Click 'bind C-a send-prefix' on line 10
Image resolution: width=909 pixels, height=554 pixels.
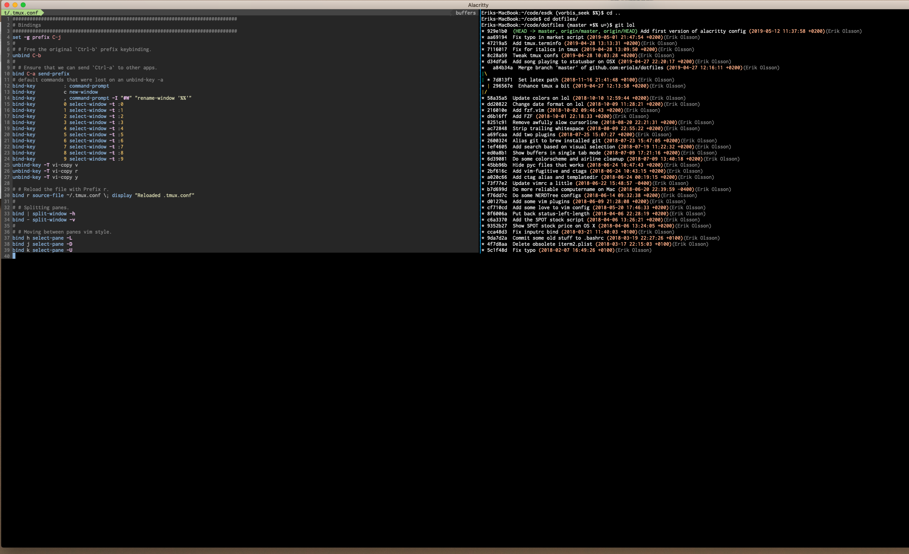[41, 73]
